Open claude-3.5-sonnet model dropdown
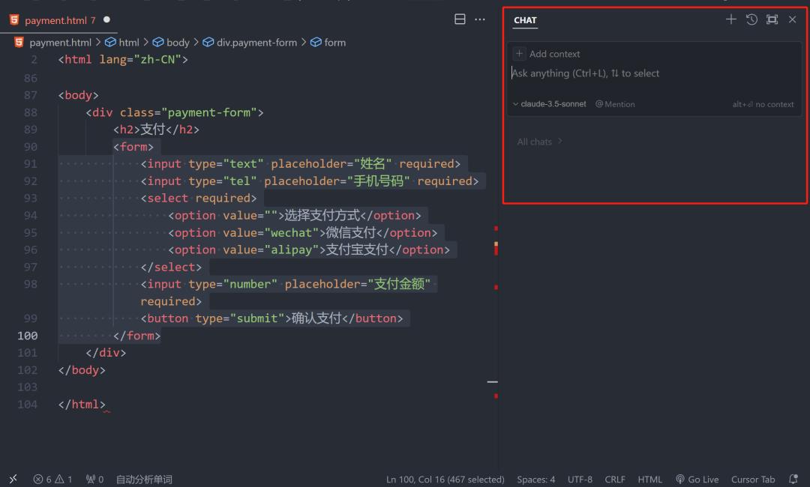This screenshot has width=810, height=487. tap(550, 104)
